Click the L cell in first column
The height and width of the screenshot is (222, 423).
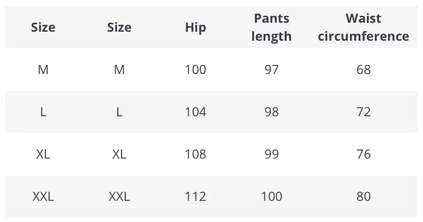point(43,112)
